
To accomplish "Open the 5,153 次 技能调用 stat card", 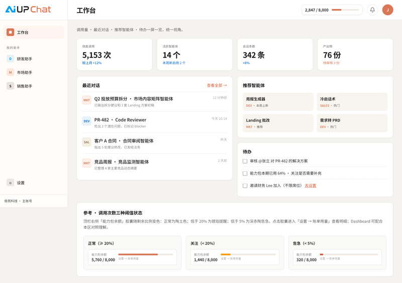I will 115,54.
